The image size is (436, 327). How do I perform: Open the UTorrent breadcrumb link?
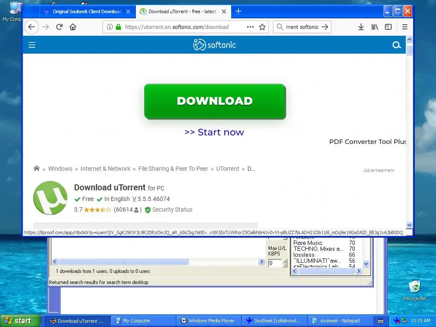coord(227,169)
